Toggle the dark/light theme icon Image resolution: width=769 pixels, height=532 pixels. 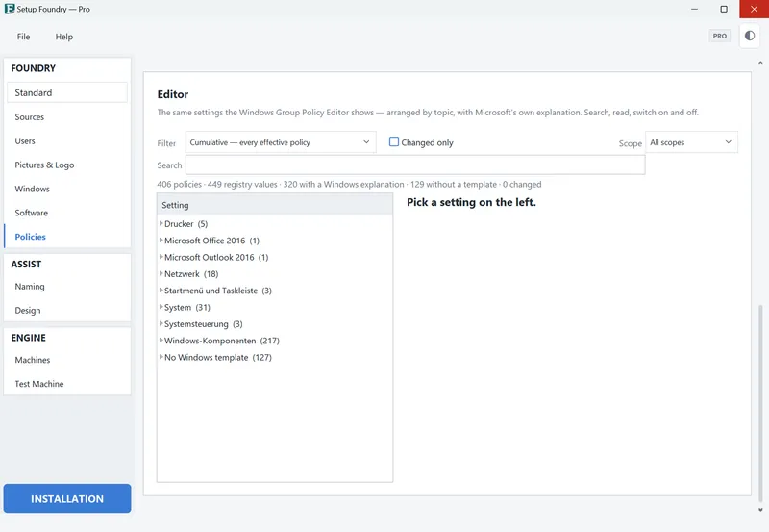[750, 36]
